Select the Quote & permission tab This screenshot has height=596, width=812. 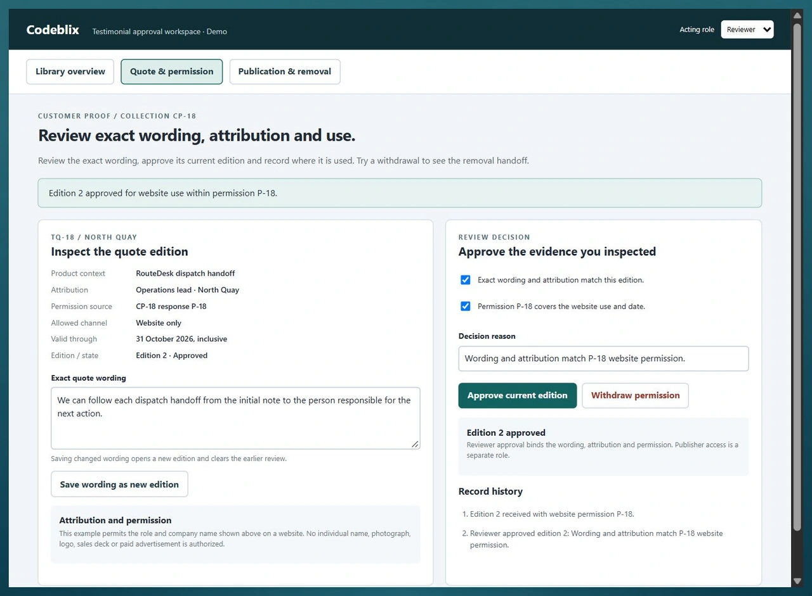coord(172,72)
